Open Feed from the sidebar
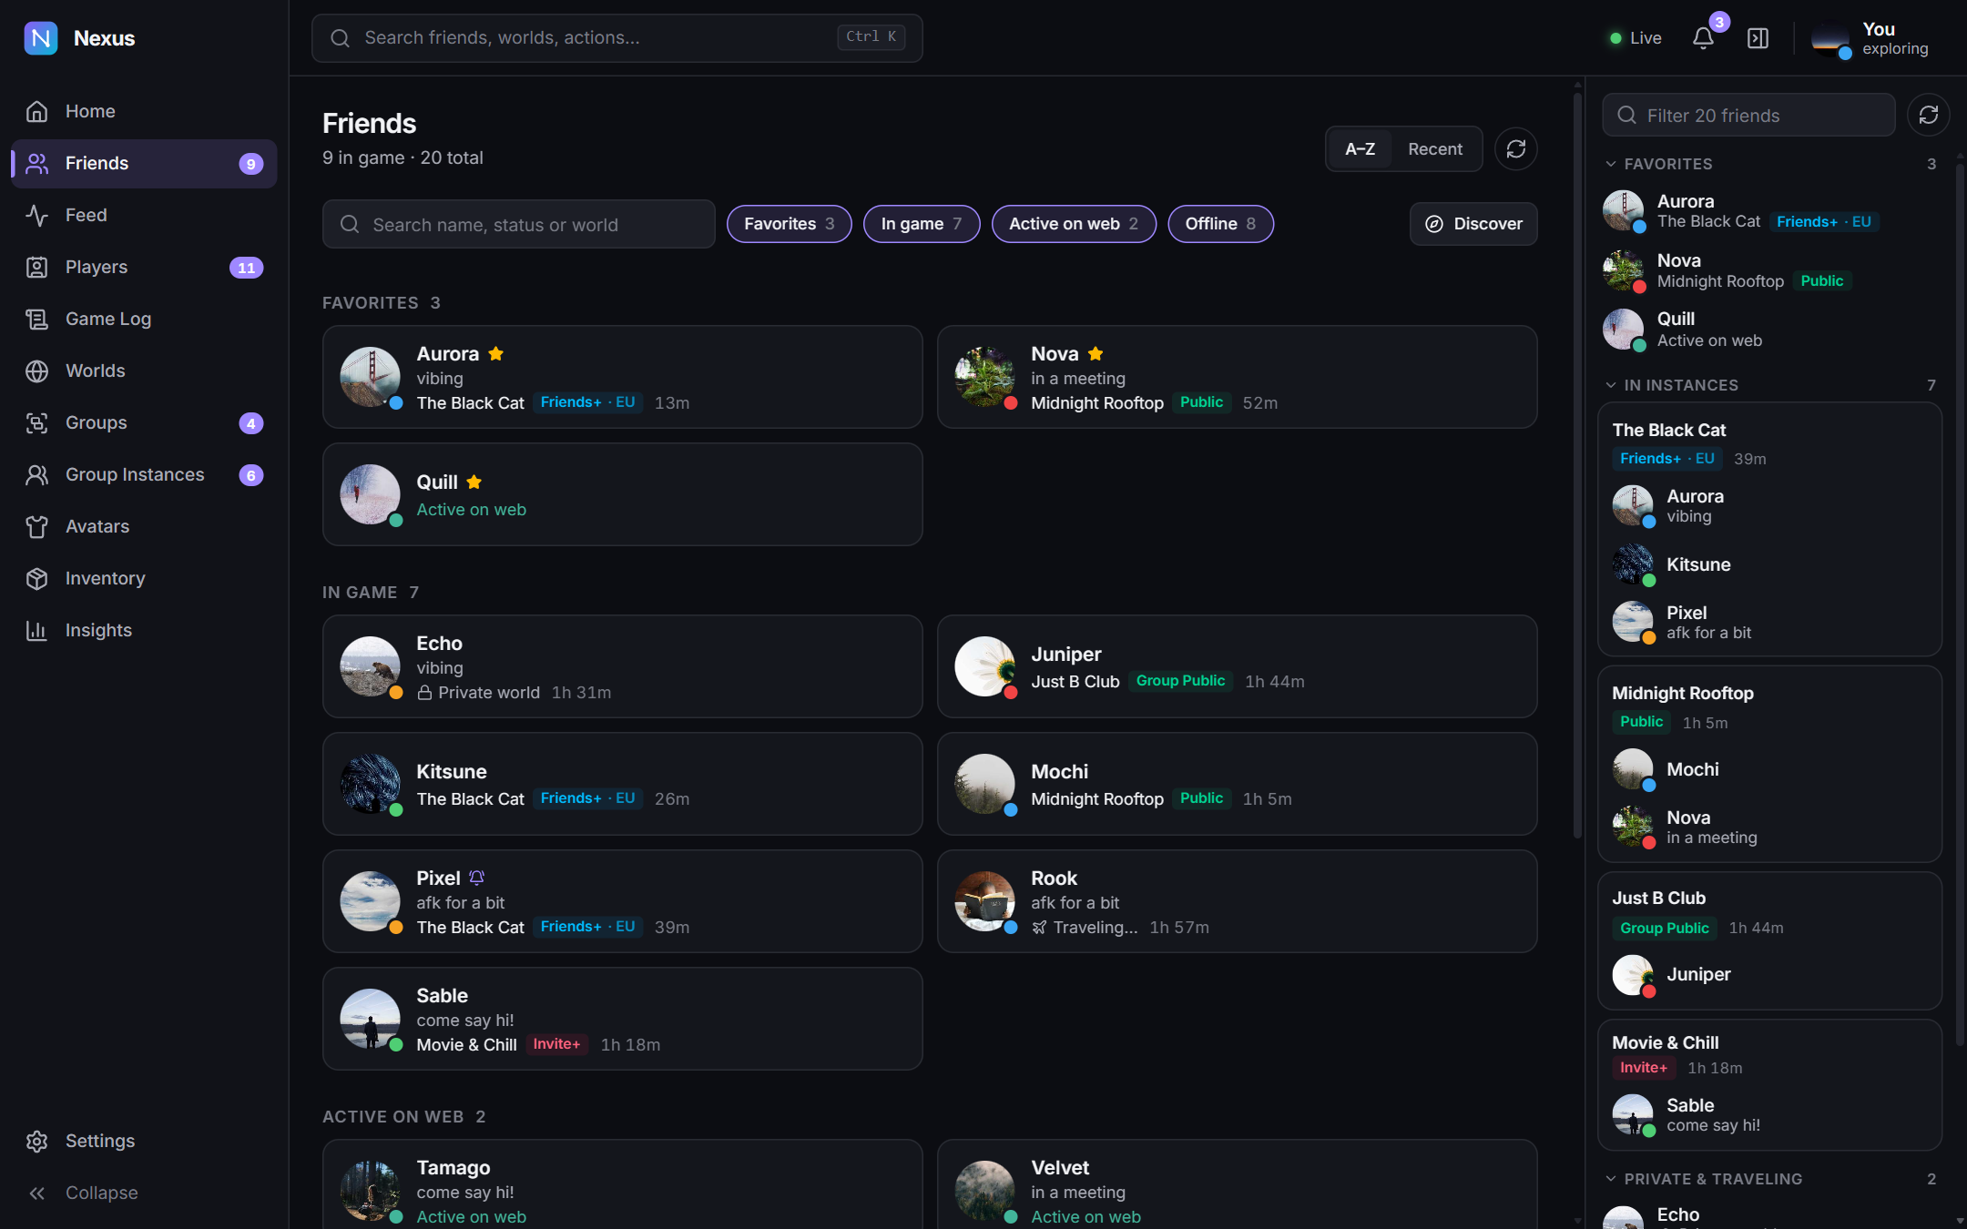The image size is (1967, 1229). (x=144, y=215)
